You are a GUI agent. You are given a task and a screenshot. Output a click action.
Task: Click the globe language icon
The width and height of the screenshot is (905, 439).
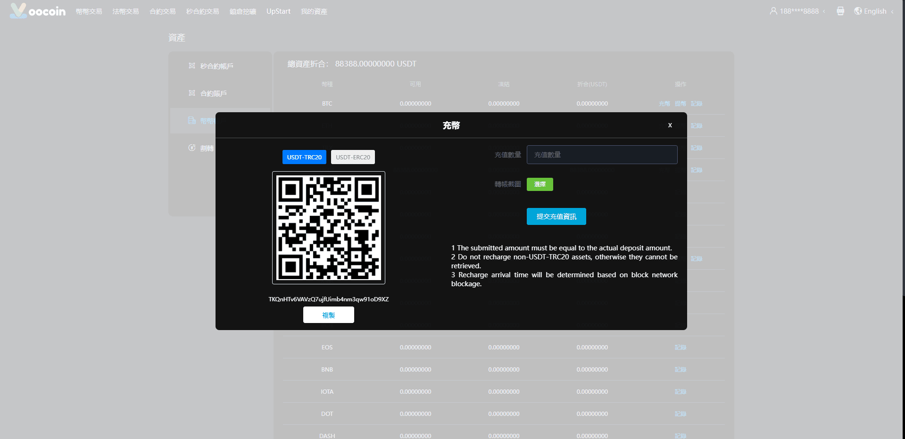pos(858,11)
